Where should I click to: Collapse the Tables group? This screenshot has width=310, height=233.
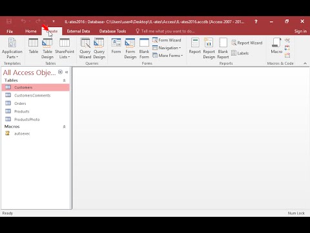(x=64, y=80)
